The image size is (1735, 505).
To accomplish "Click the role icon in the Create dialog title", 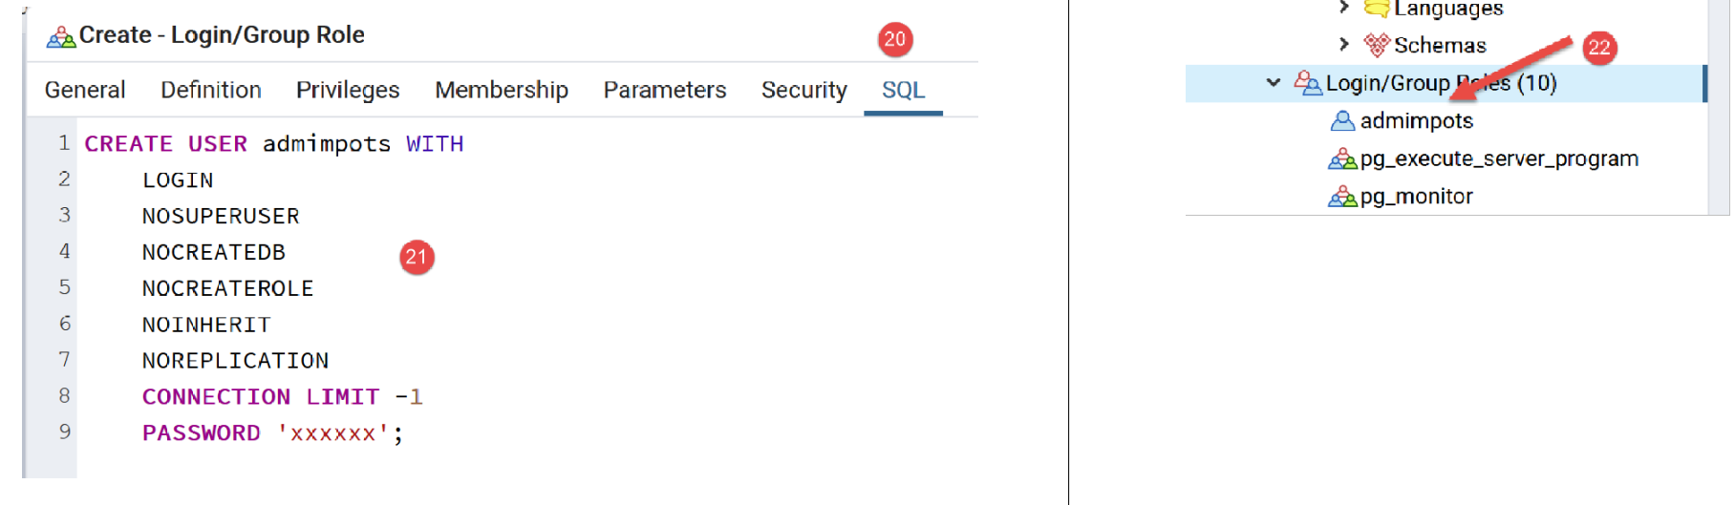I will (61, 37).
